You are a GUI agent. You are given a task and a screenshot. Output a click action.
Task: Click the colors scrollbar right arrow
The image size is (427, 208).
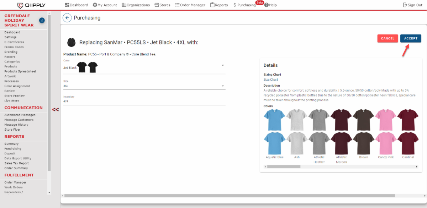pos(417,166)
